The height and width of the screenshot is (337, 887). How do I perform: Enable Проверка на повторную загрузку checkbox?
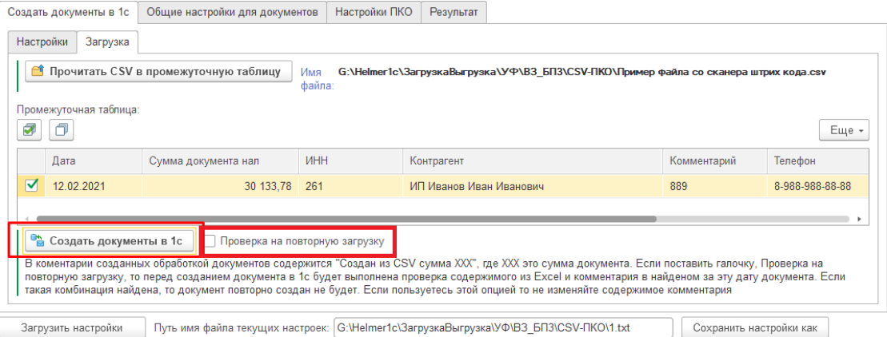click(x=210, y=241)
